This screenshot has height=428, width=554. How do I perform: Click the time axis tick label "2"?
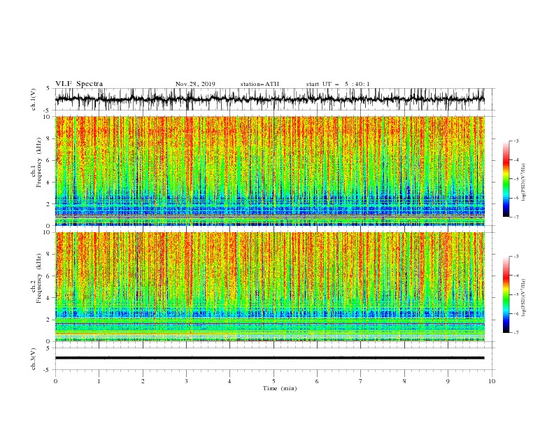pos(143,381)
